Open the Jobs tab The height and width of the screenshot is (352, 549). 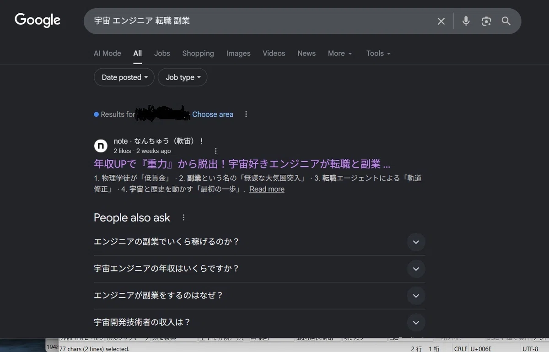pyautogui.click(x=162, y=54)
